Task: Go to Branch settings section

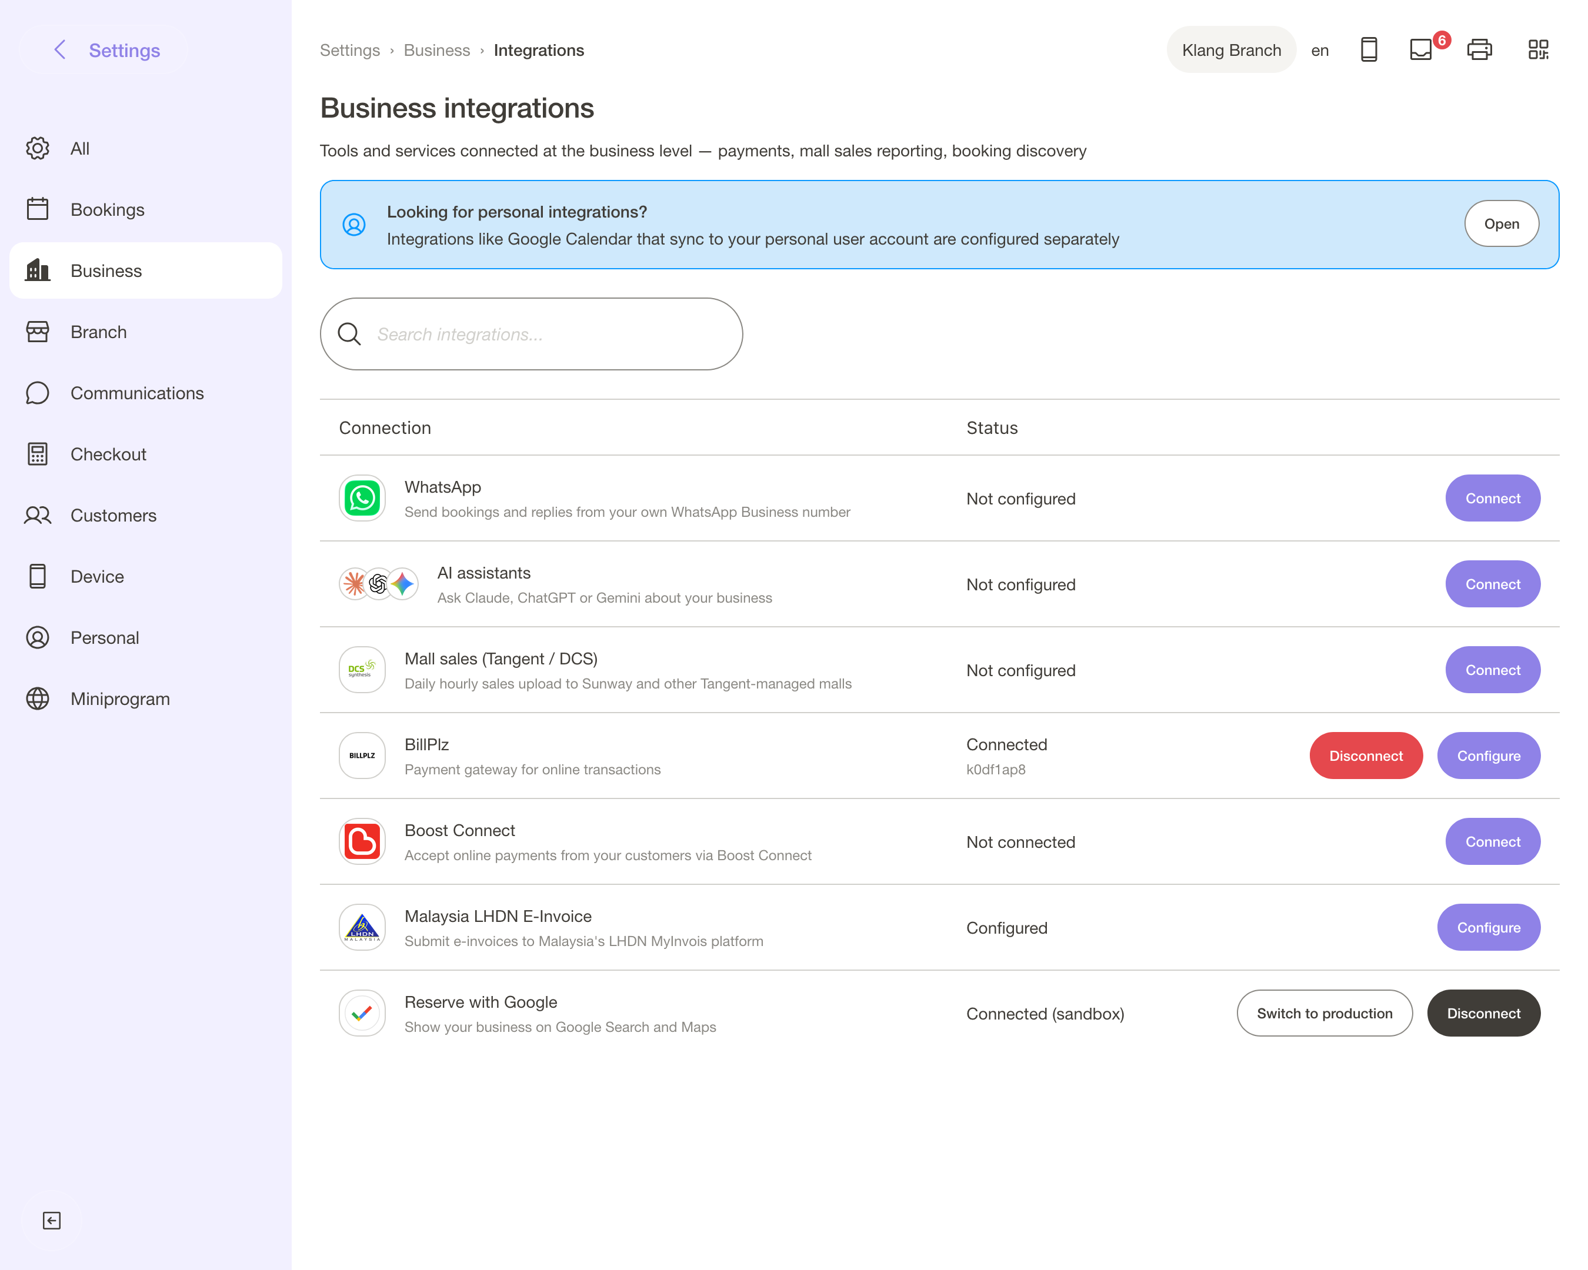Action: tap(146, 332)
